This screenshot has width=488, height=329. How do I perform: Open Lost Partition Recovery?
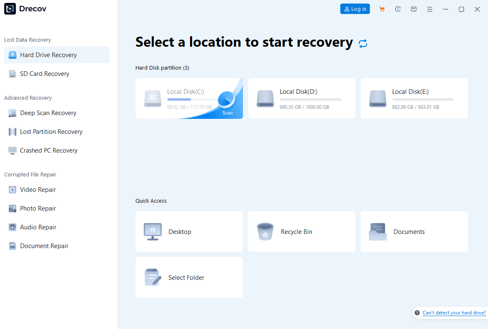point(51,131)
